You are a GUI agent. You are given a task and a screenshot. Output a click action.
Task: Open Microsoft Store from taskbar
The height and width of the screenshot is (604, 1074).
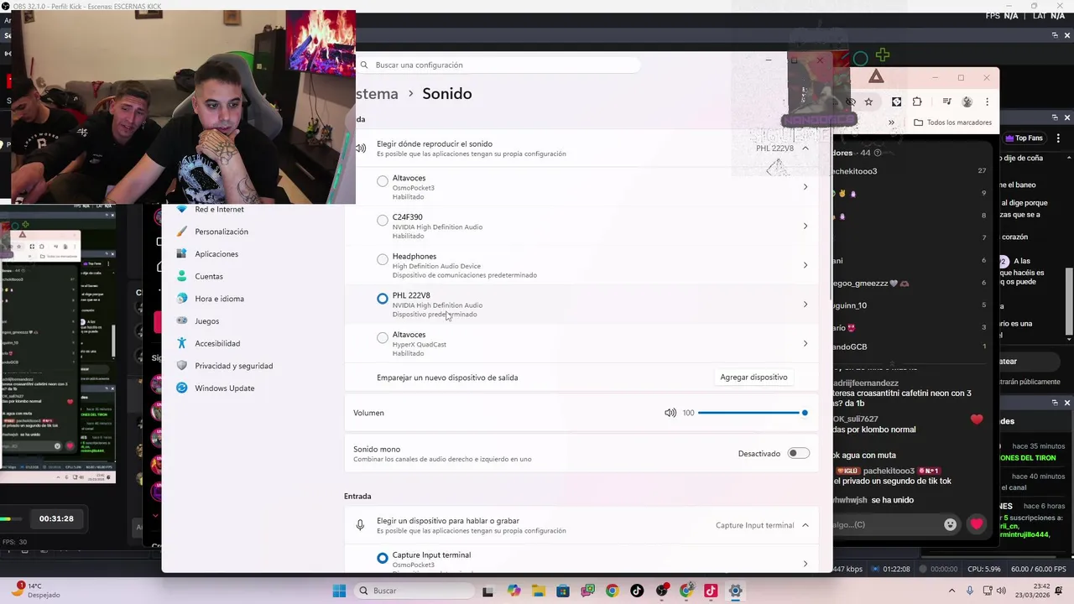coord(562,591)
